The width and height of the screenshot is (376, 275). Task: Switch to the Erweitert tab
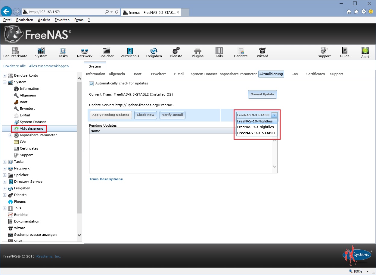158,74
